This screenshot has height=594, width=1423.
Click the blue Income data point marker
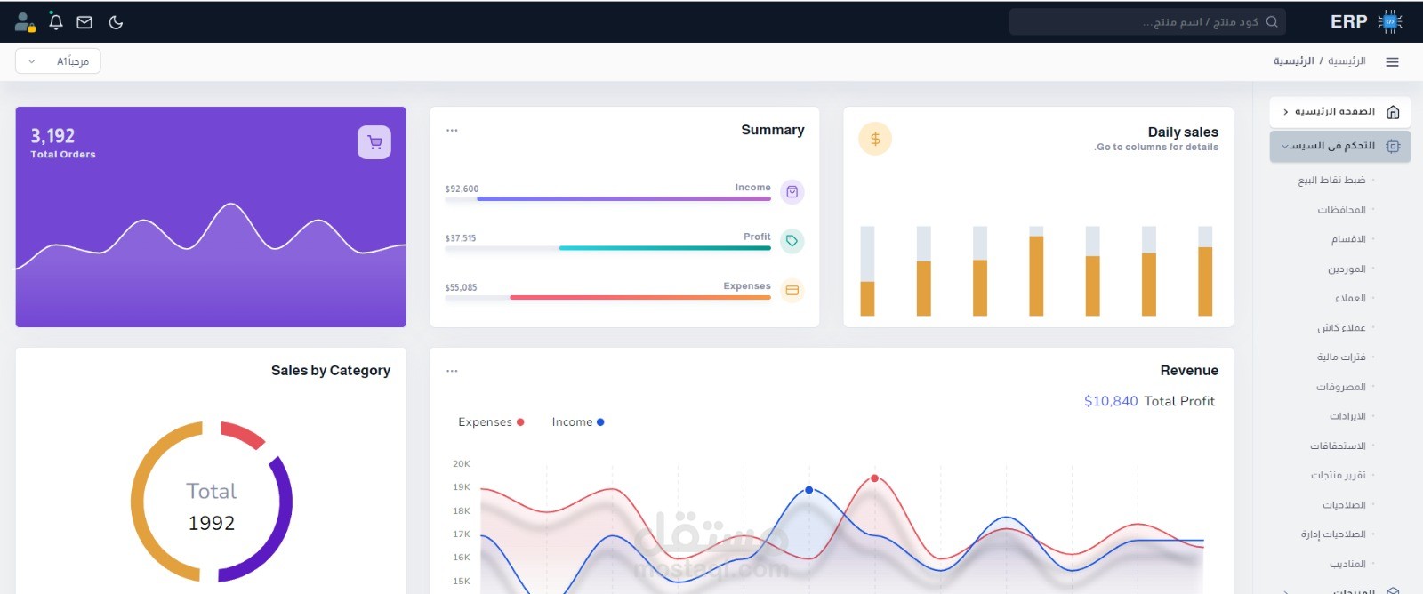tap(808, 490)
